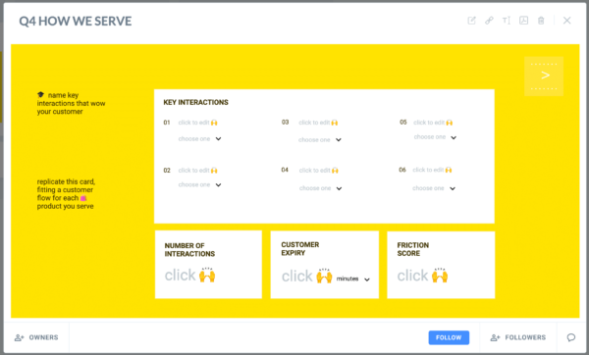Click to set Friction Score value
The height and width of the screenshot is (355, 589).
point(422,276)
